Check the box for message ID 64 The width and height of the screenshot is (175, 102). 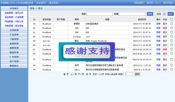[172, 65]
